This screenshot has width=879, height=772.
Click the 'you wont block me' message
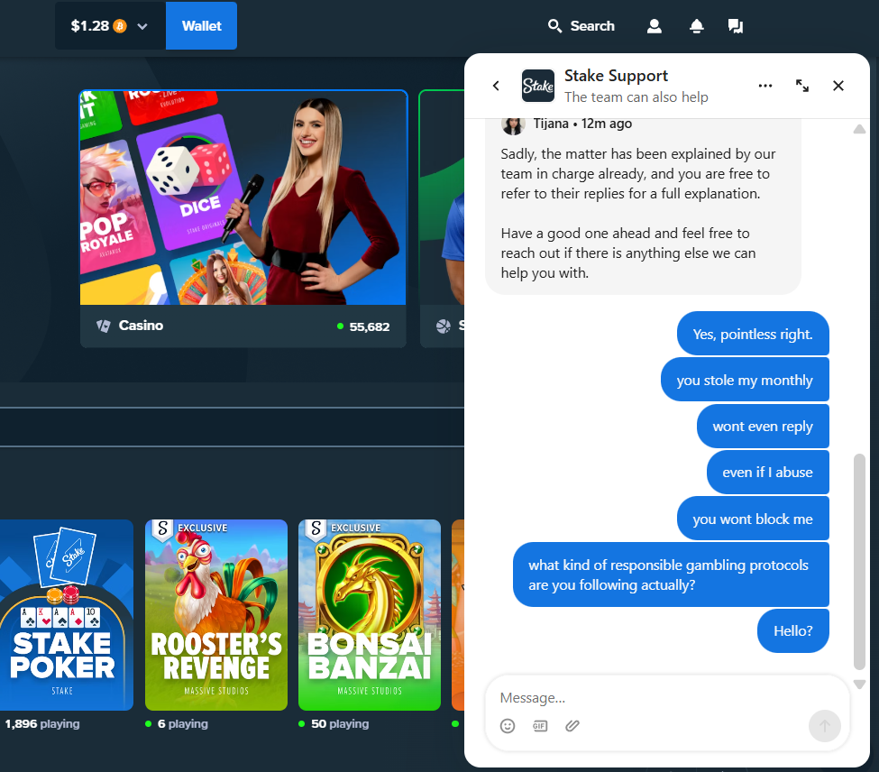[753, 519]
